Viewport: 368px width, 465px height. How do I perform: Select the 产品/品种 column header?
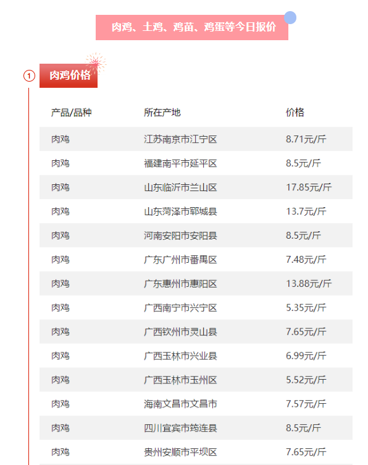(72, 113)
